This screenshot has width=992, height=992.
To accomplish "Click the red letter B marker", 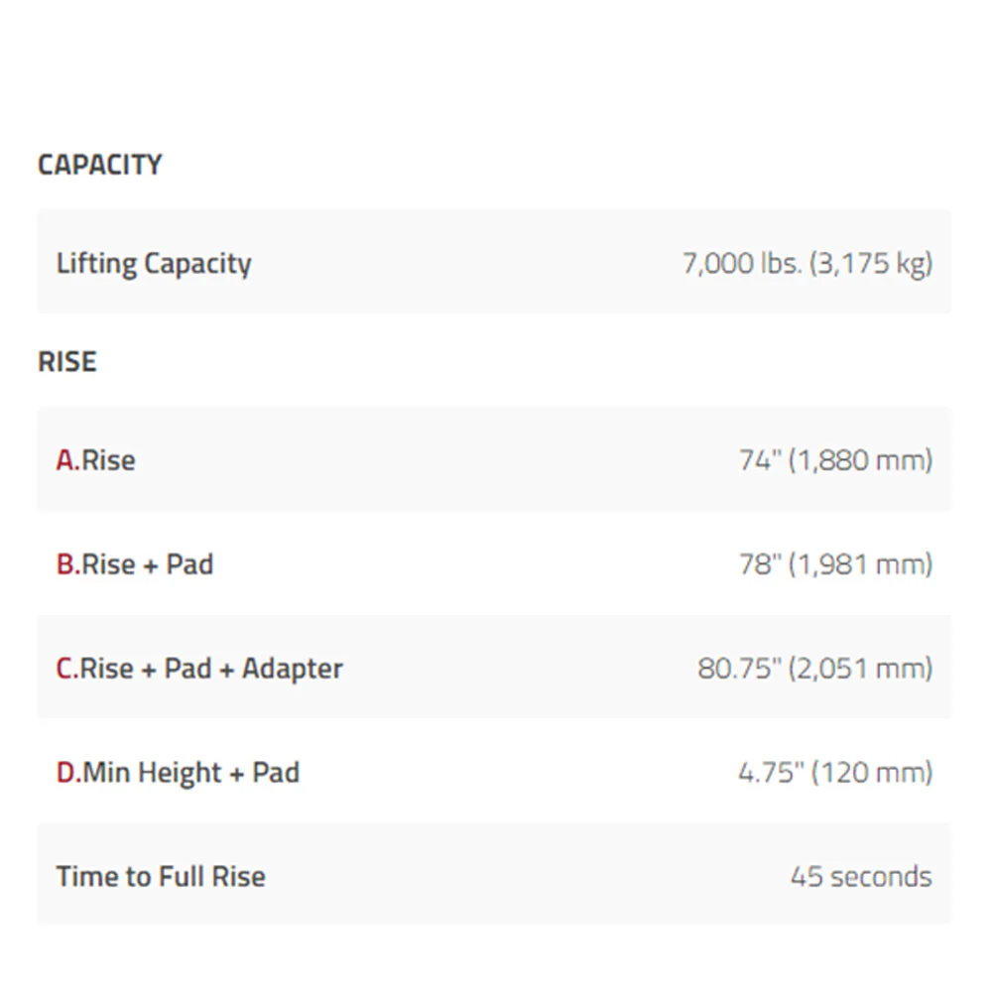I will pyautogui.click(x=65, y=564).
